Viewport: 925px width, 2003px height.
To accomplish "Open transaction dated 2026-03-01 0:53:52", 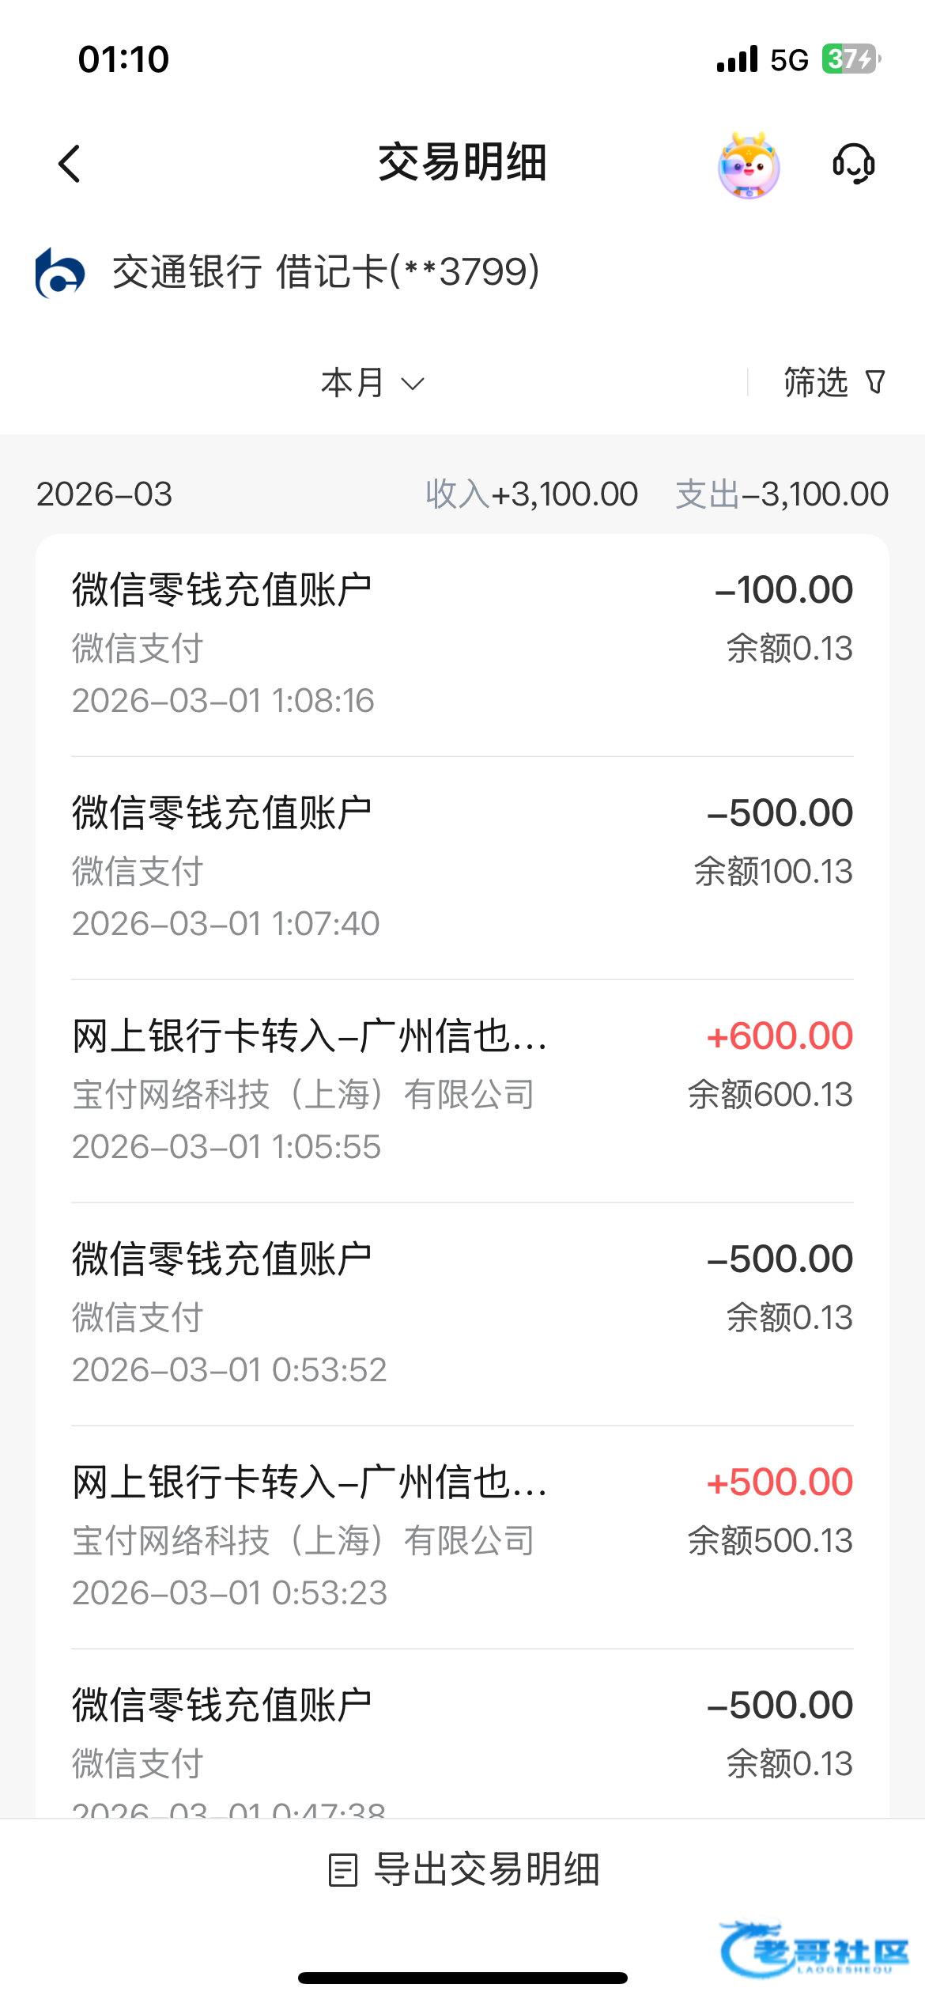I will tap(462, 1314).
